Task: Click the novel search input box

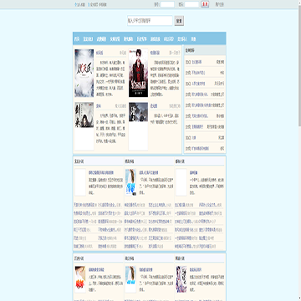Action: 150,21
